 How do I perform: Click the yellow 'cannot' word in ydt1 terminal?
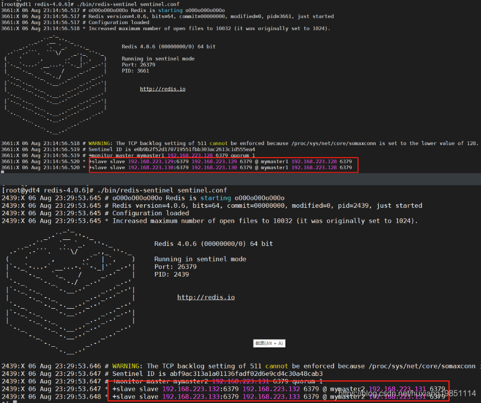218,143
